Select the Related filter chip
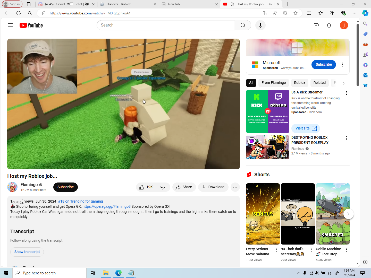 pos(319,83)
